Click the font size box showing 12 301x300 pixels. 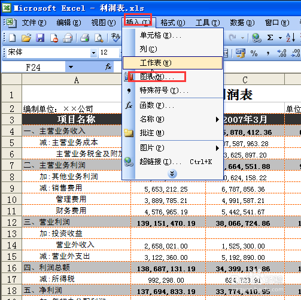coord(110,53)
